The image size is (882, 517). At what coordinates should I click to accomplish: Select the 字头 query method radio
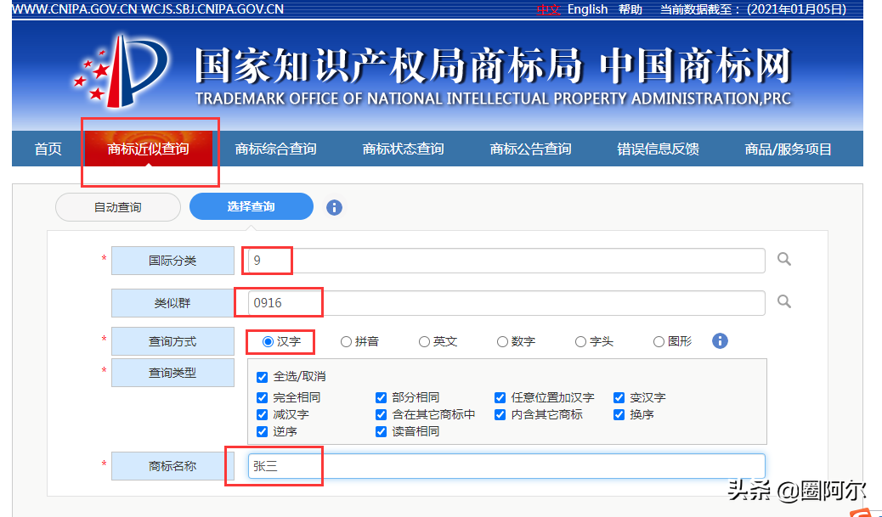pos(580,341)
